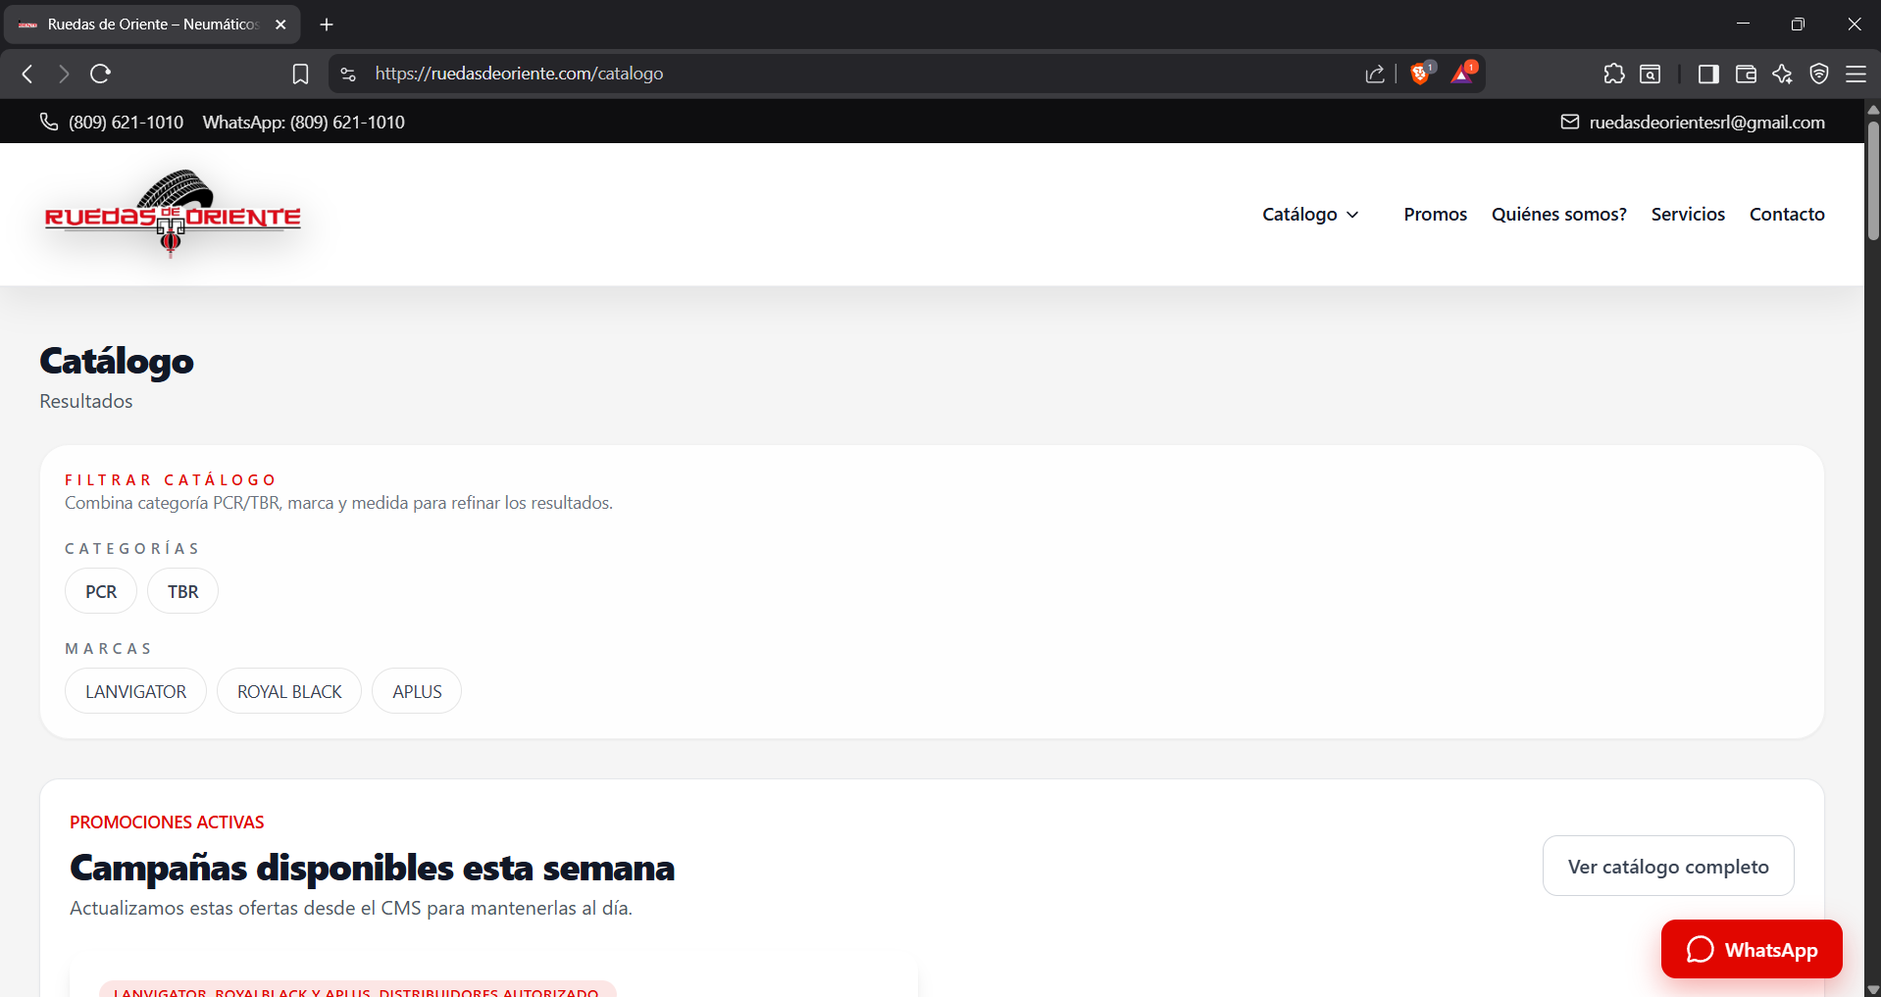Enable the LANVIGATOR brand filter
This screenshot has width=1881, height=997.
[x=135, y=691]
